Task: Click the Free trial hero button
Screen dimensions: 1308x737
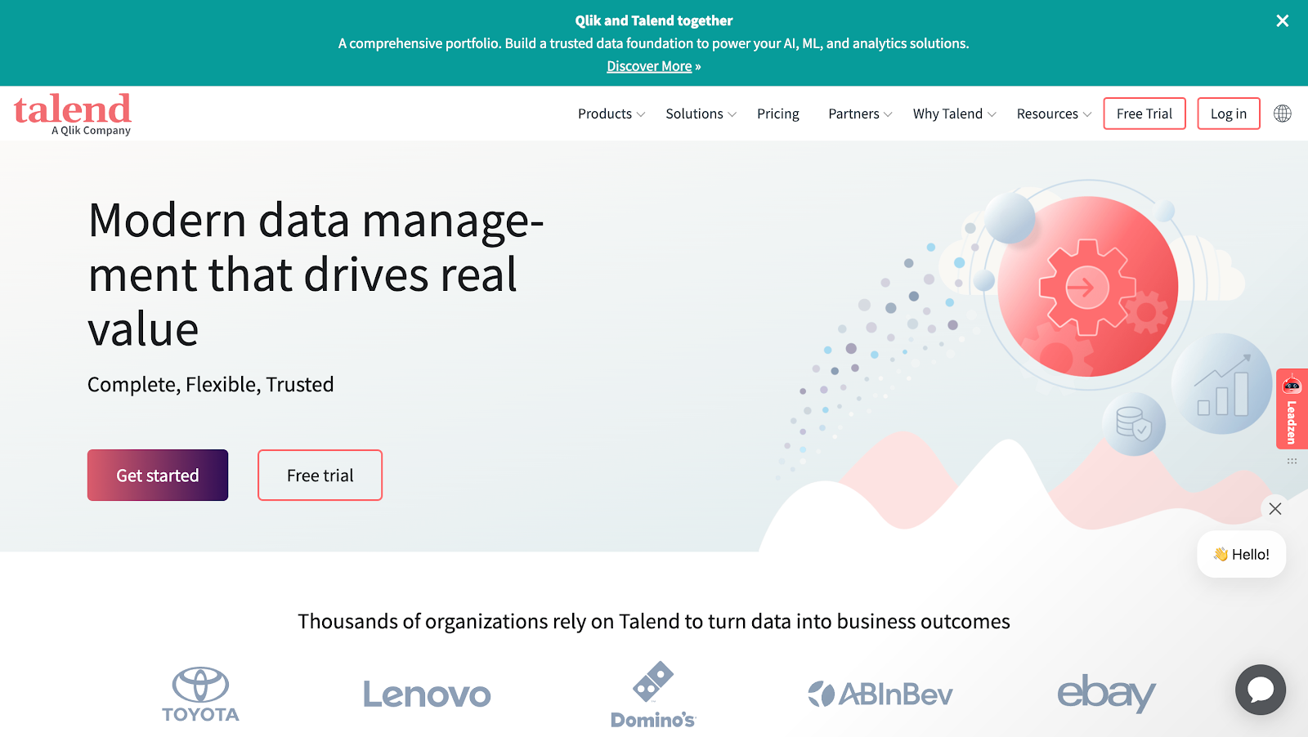Action: coord(320,476)
